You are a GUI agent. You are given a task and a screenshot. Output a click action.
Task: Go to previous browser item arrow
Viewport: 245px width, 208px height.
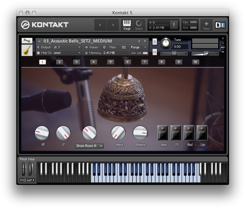[101, 25]
